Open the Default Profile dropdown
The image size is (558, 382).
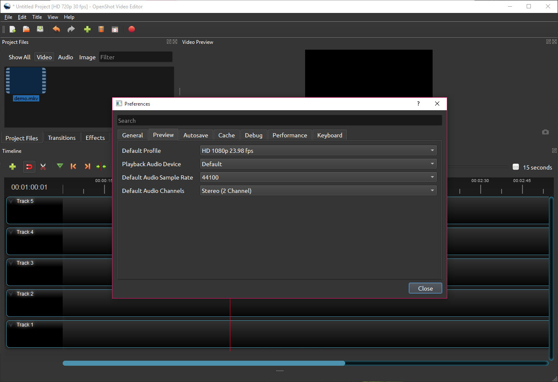318,151
